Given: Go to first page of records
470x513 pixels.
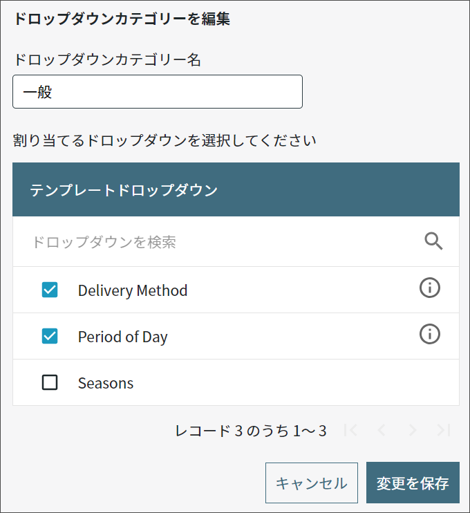Looking at the screenshot, I should click(350, 430).
